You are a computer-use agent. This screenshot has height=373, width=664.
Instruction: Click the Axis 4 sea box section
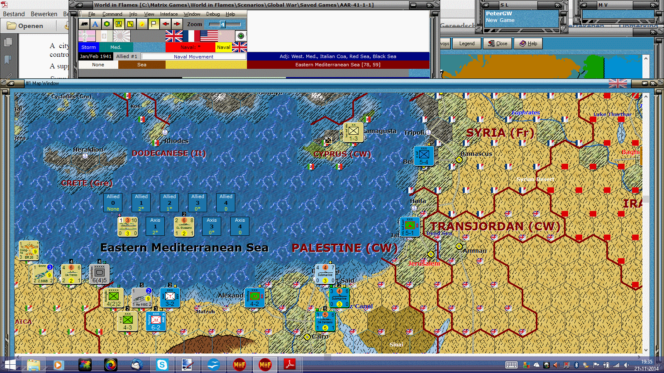tap(240, 226)
